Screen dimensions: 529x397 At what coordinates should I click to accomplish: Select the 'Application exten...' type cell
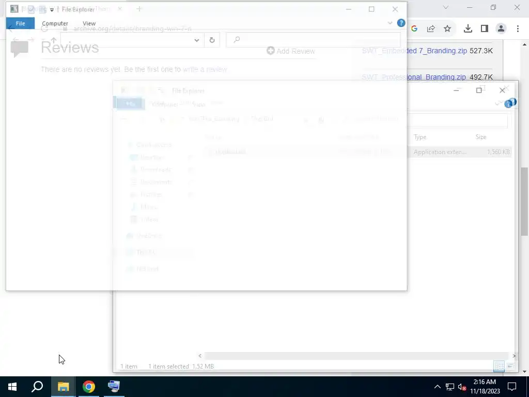440,152
